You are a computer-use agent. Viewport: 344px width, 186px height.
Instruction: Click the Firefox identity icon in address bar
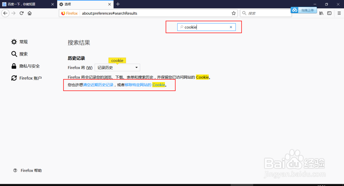tap(69, 13)
